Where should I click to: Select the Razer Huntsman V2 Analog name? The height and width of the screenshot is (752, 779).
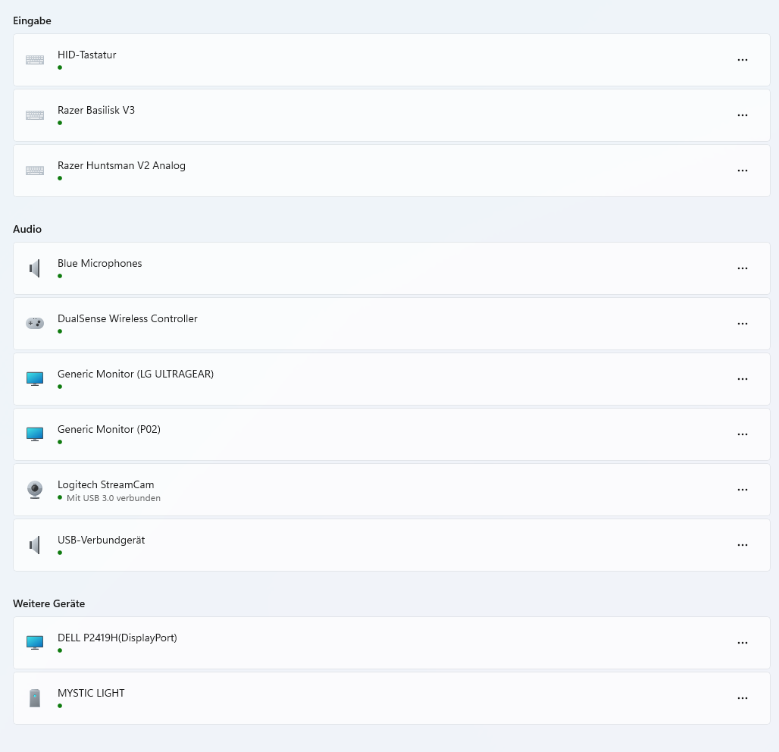(x=121, y=165)
